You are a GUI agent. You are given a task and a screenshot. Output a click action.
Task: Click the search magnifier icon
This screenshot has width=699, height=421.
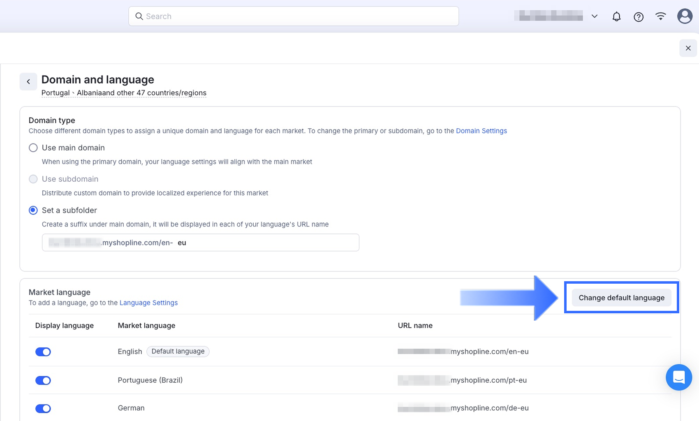(139, 16)
